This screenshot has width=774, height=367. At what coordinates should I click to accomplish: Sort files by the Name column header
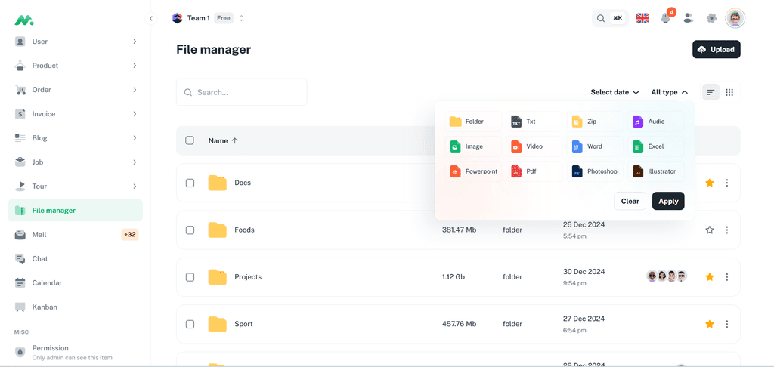pos(223,140)
